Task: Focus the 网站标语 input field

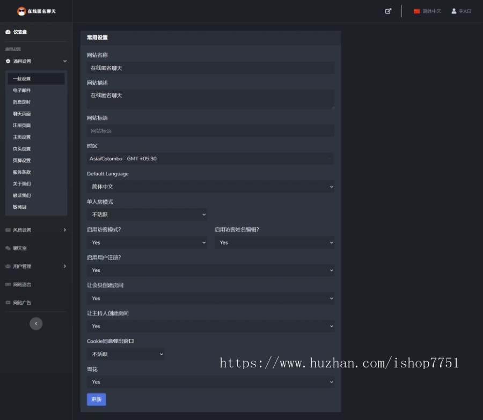Action: pyautogui.click(x=210, y=131)
